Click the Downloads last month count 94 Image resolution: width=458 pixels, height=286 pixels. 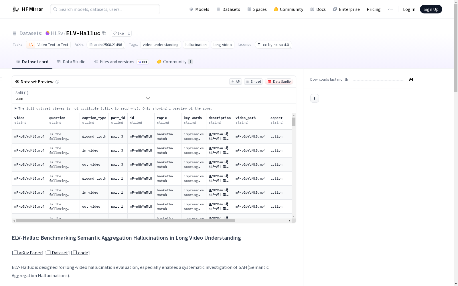click(x=411, y=79)
